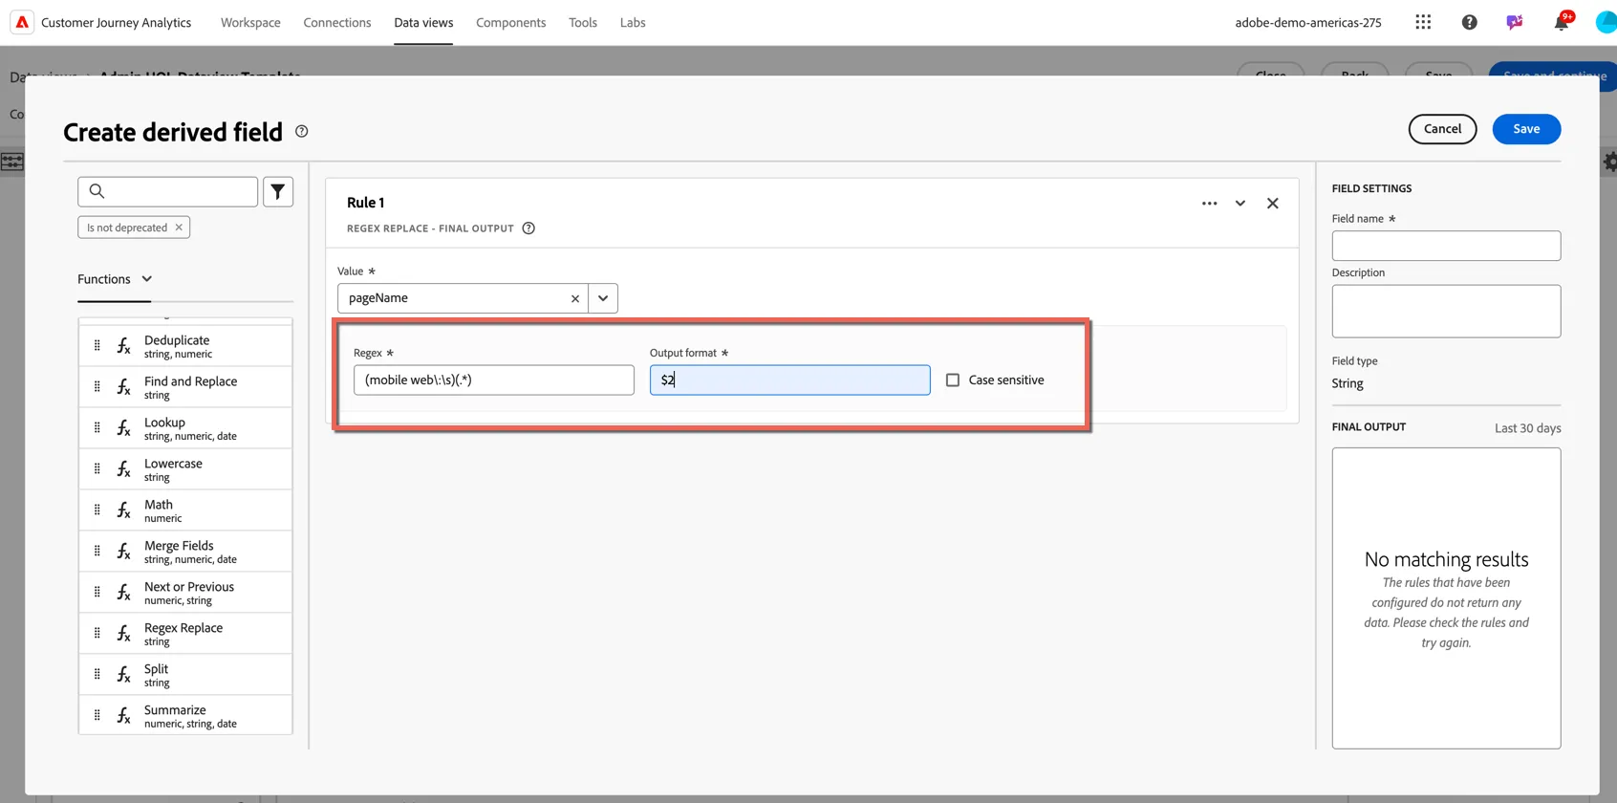
Task: Click the filter funnel icon
Action: pyautogui.click(x=278, y=192)
